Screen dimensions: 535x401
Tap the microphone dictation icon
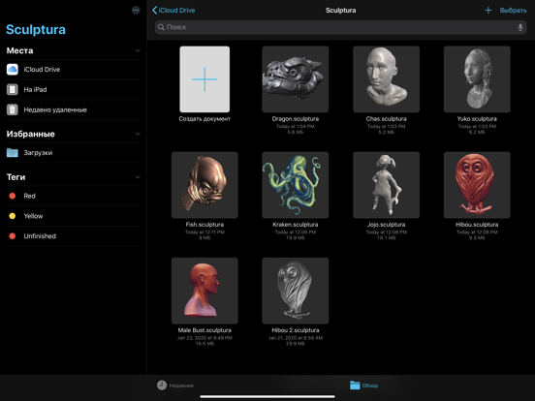point(520,27)
